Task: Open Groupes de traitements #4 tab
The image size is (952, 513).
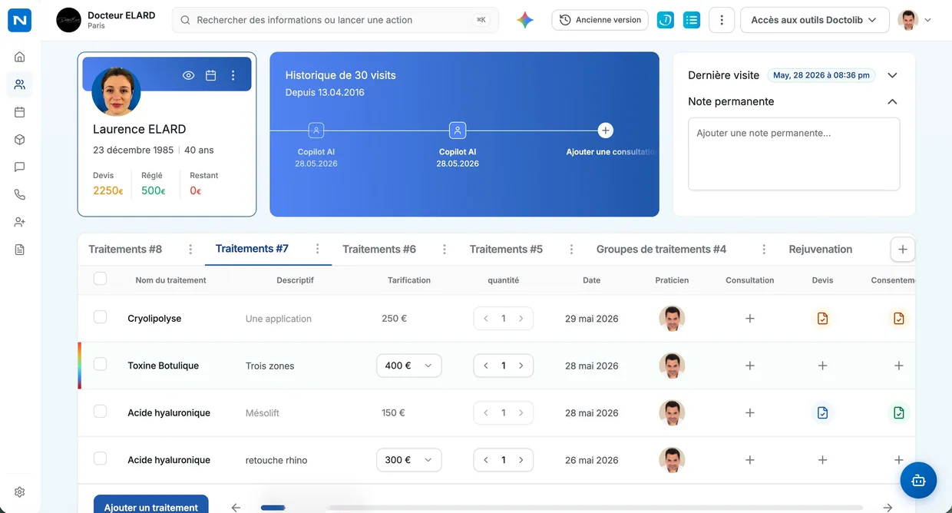Action: 661,250
